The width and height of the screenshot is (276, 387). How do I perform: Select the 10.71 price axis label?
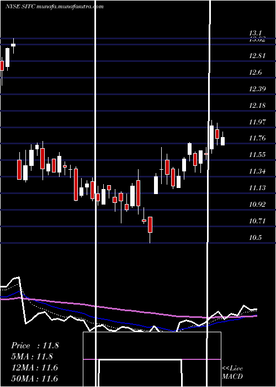[257, 221]
